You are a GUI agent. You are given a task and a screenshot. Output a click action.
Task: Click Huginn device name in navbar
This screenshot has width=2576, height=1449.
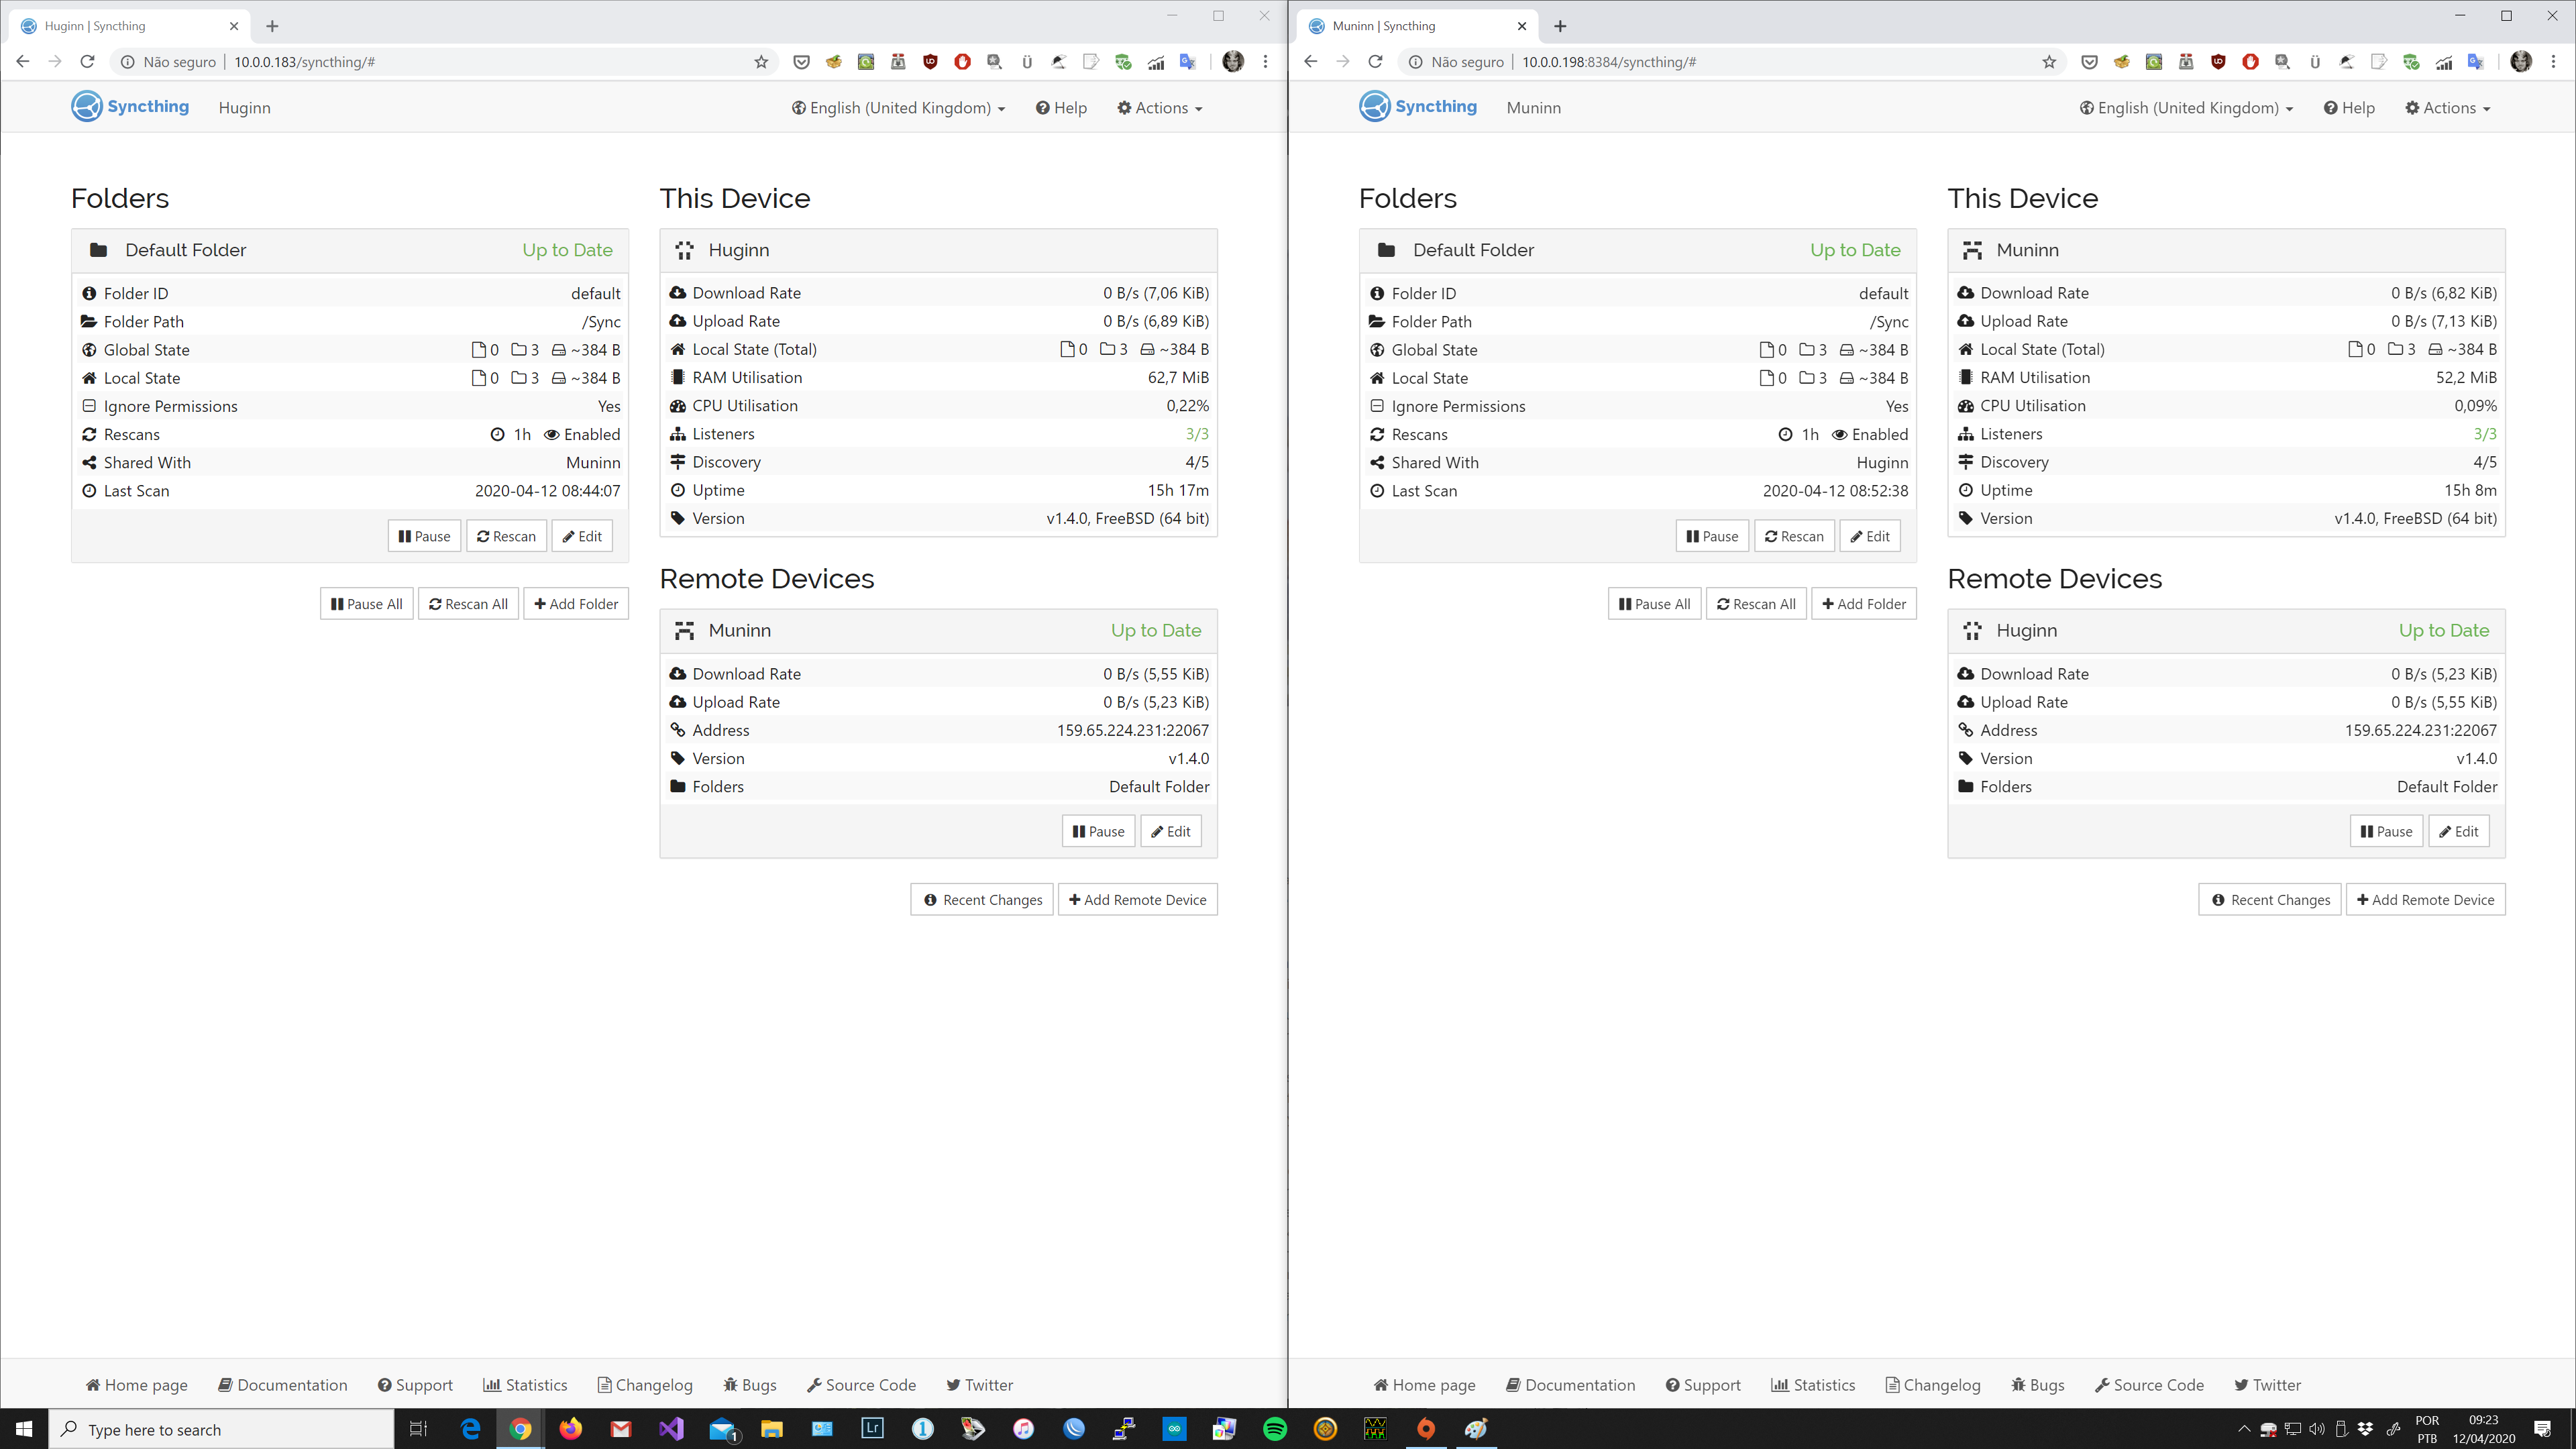click(244, 108)
